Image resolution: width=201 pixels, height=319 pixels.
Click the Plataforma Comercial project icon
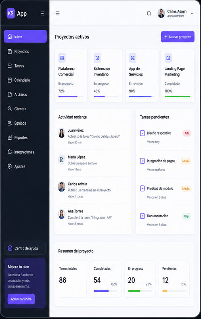click(62, 58)
